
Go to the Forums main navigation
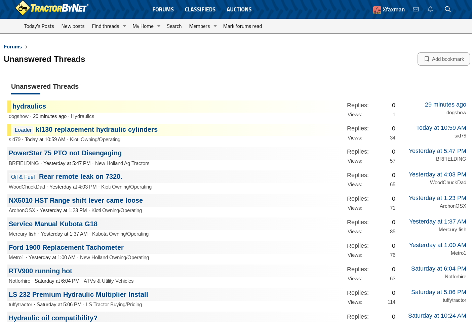click(x=163, y=9)
